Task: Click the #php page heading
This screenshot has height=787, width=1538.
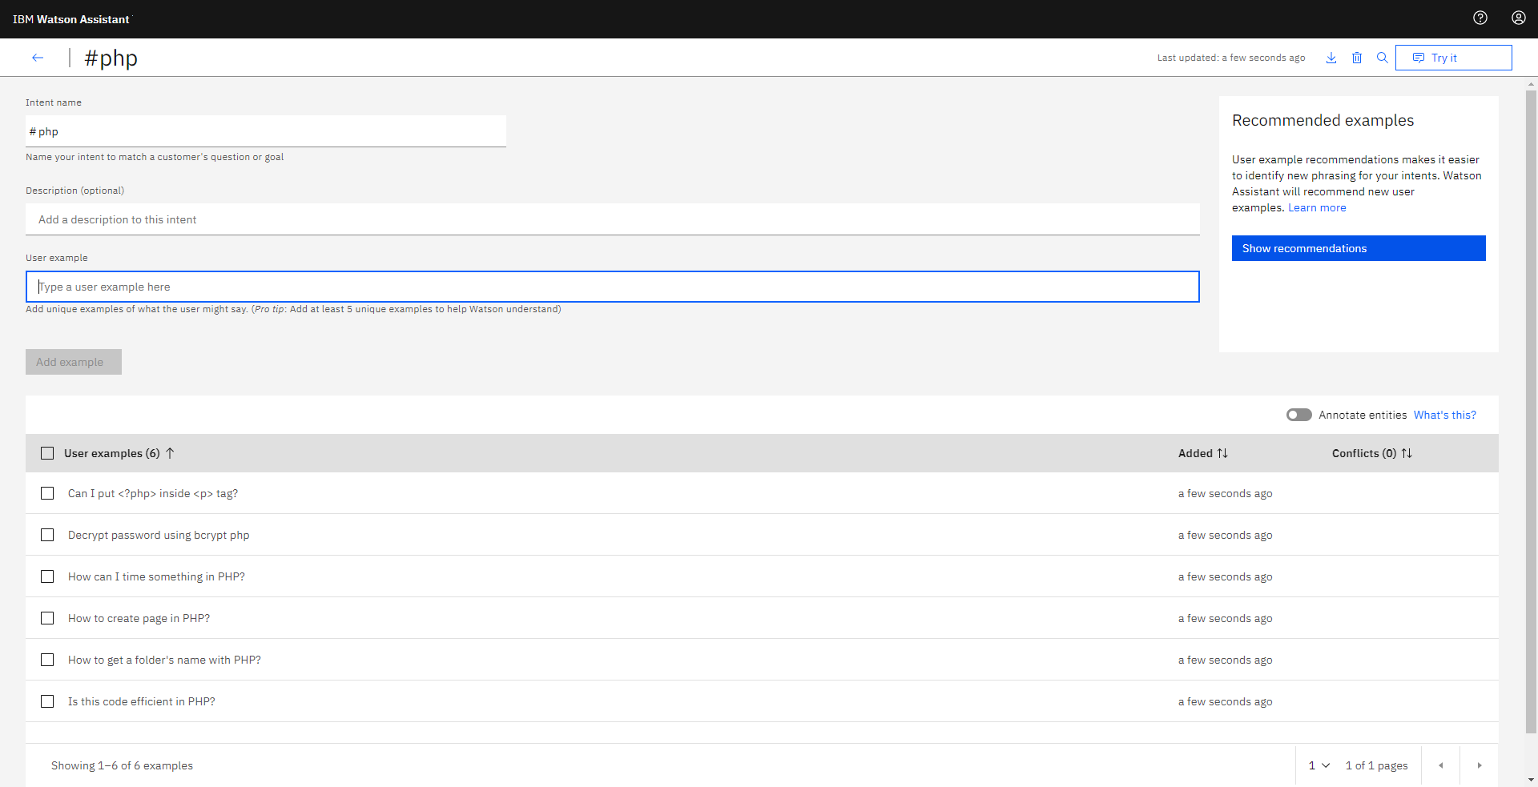Action: (x=111, y=58)
